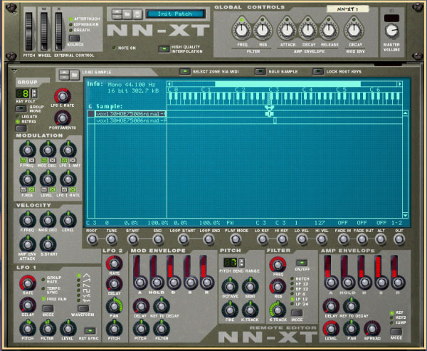
Task: Toggle the W button under F.RES modulation knob
Action: [23, 189]
